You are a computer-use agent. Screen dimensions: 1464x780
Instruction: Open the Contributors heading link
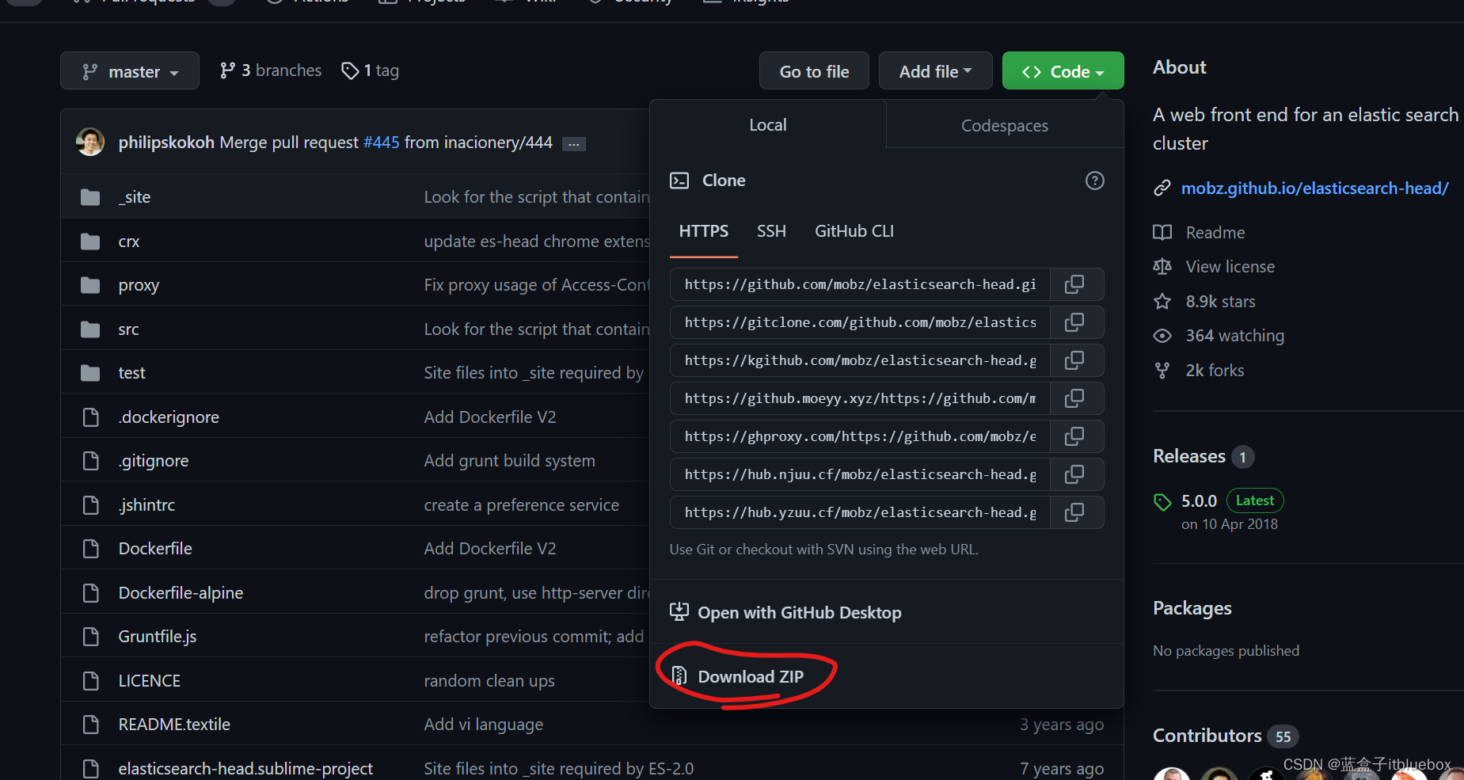point(1207,736)
